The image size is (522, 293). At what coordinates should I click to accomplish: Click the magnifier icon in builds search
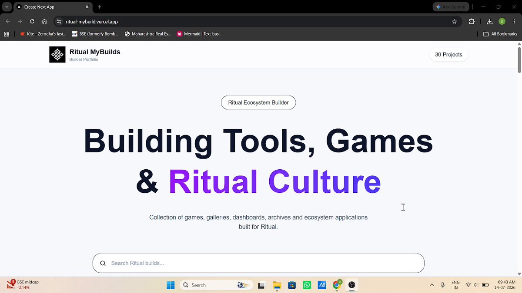pyautogui.click(x=103, y=263)
